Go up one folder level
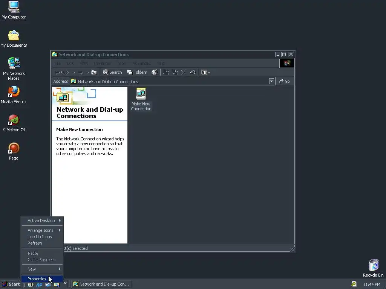 [94, 73]
